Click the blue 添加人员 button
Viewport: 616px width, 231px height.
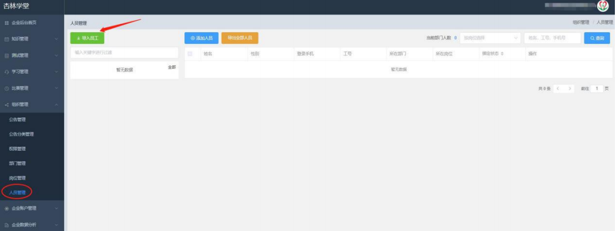(202, 38)
